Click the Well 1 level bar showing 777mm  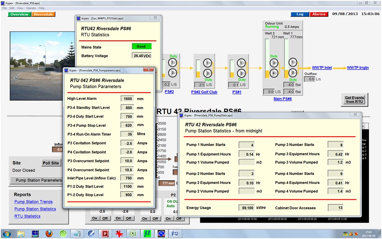[286, 58]
